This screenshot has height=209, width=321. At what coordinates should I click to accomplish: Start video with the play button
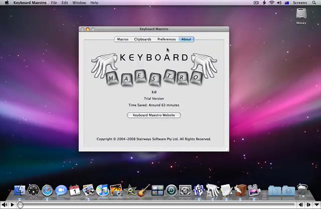pyautogui.click(x=12, y=204)
